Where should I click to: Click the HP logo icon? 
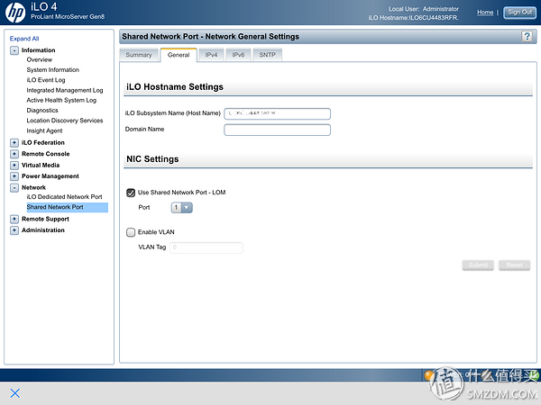click(15, 13)
